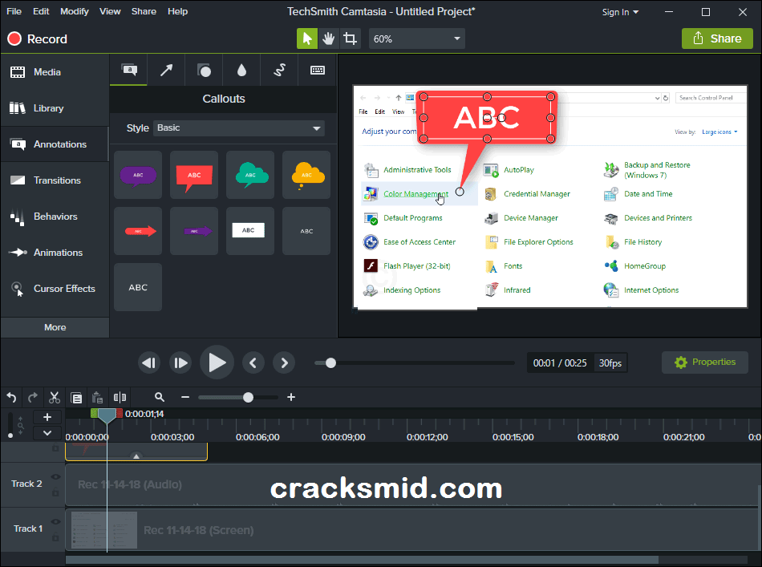
Task: Click the track height slider knob
Action: (x=10, y=435)
